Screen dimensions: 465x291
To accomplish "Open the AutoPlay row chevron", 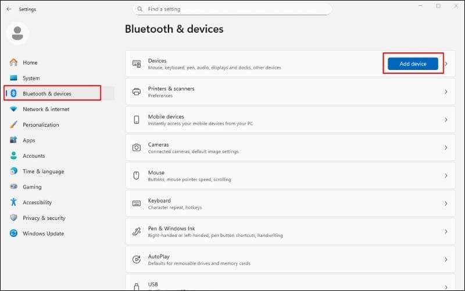I will tap(446, 259).
